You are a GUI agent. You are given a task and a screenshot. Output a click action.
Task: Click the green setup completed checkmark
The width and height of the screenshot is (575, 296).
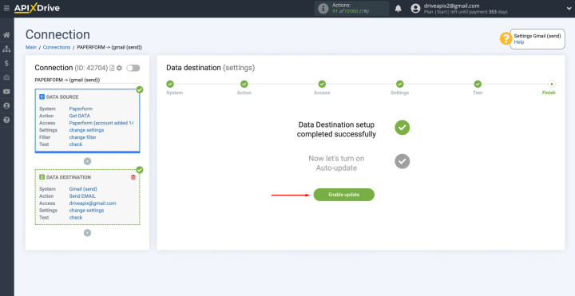[x=402, y=128]
